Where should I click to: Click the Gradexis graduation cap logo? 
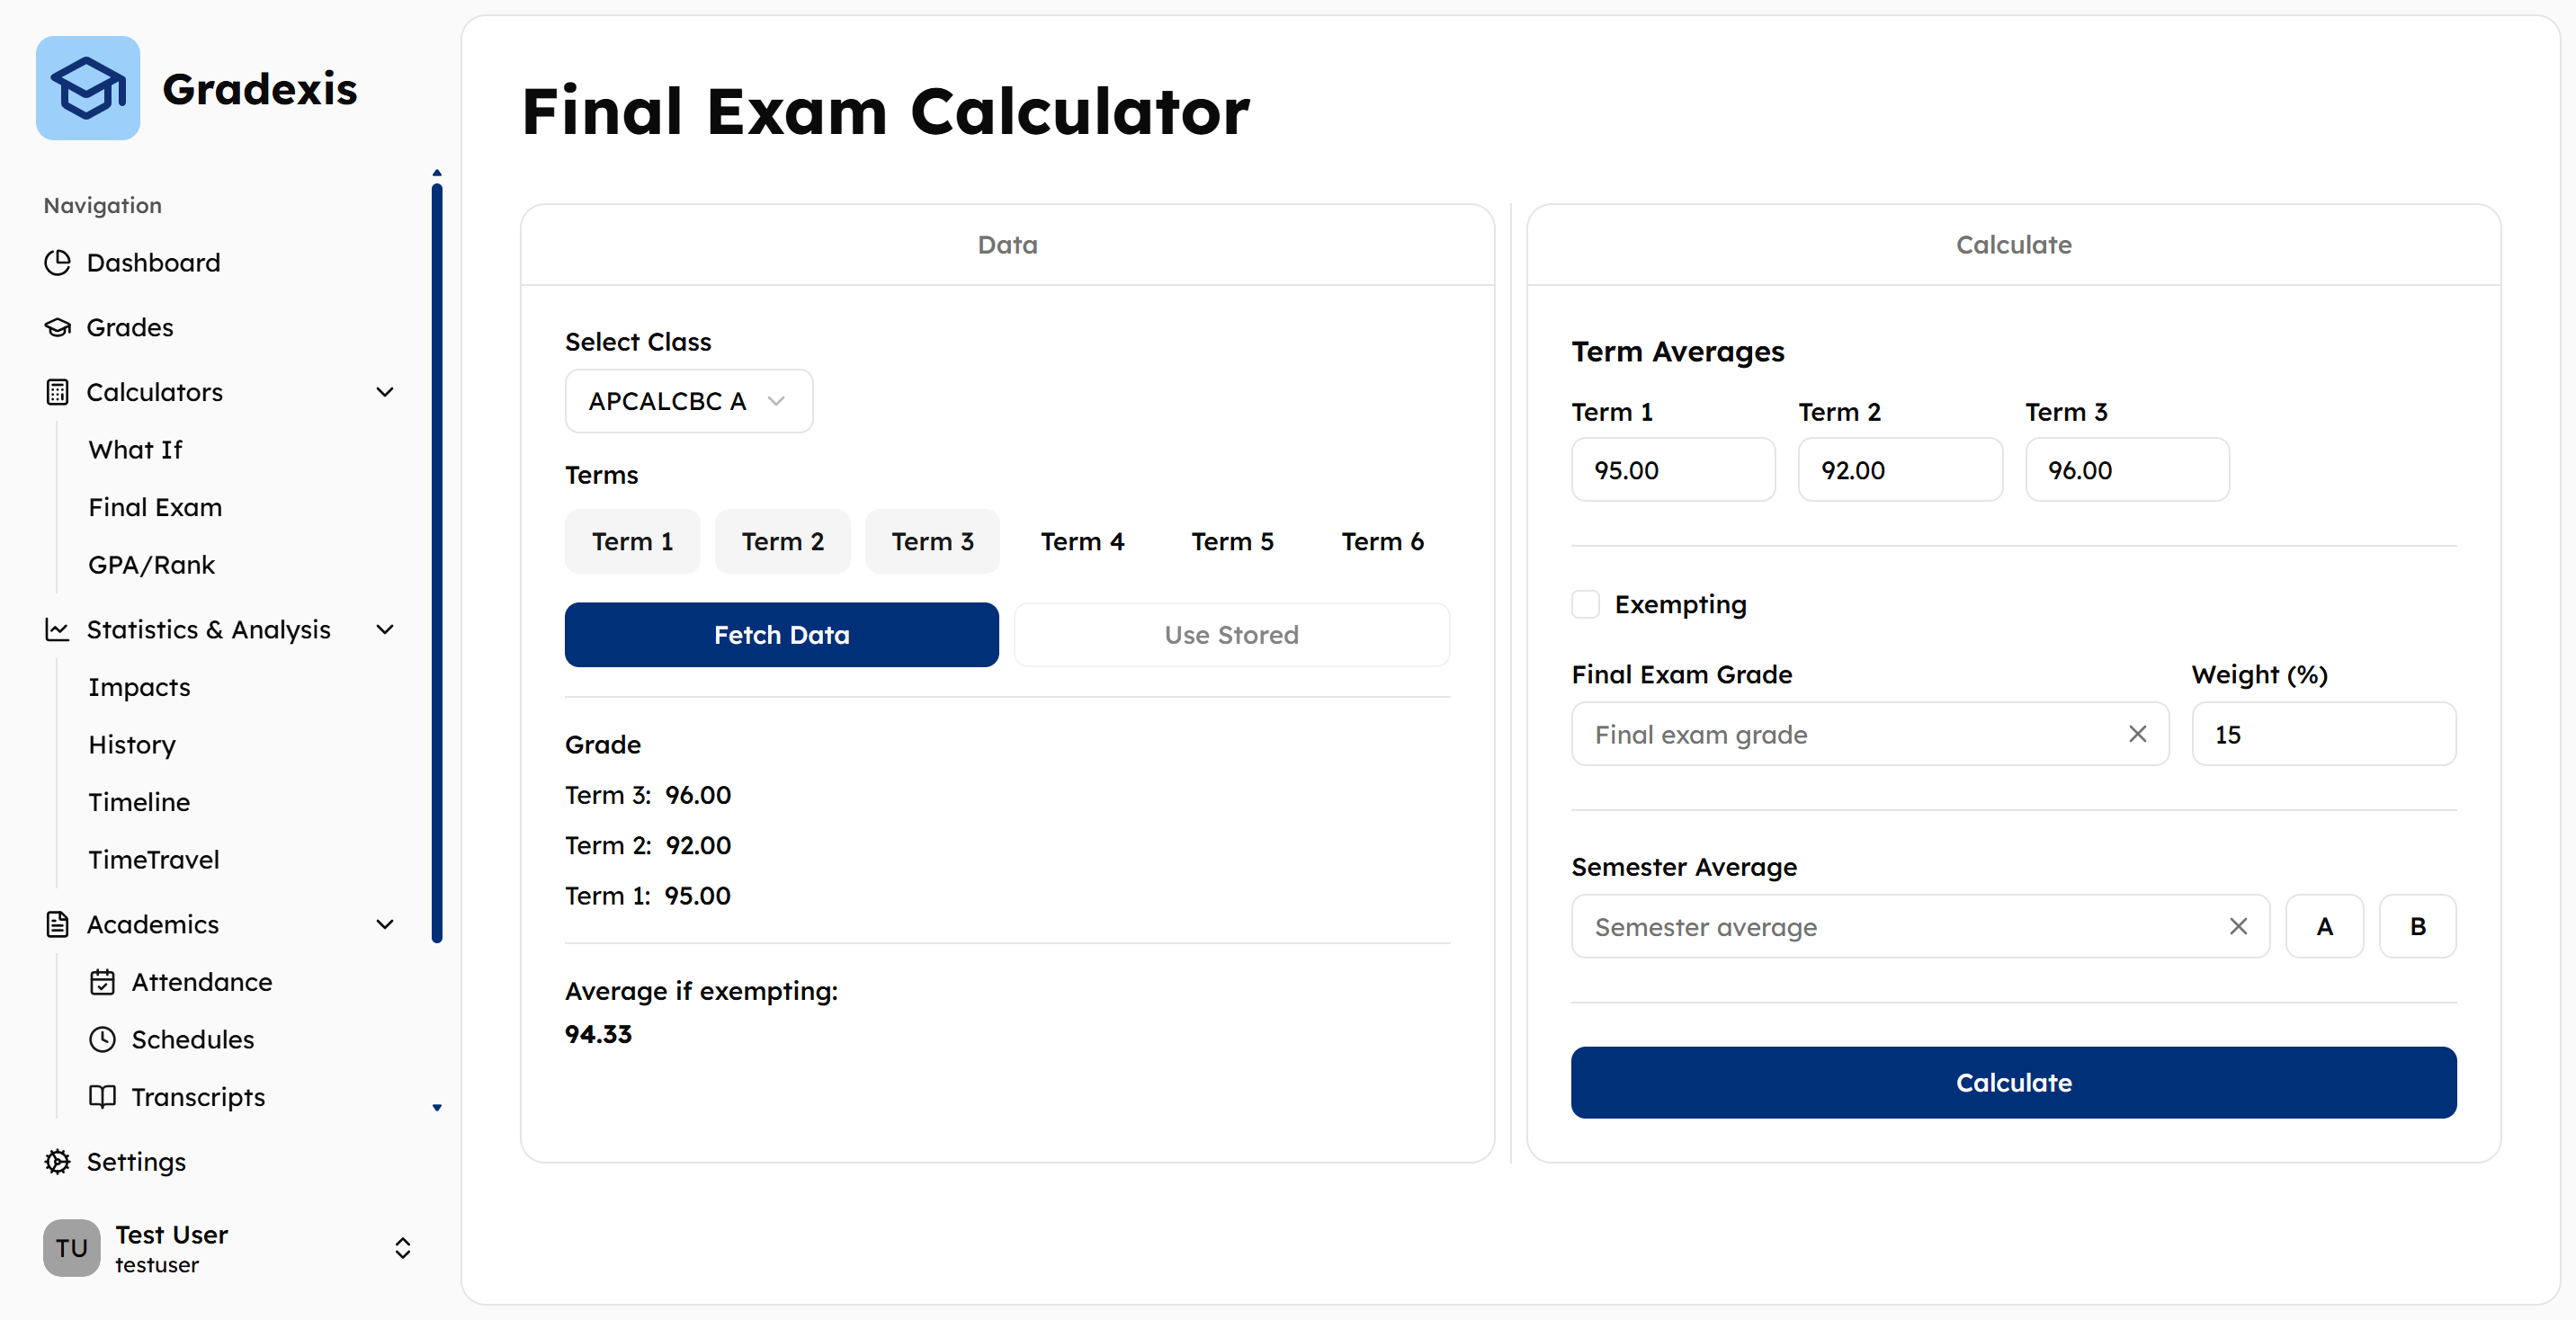[88, 88]
